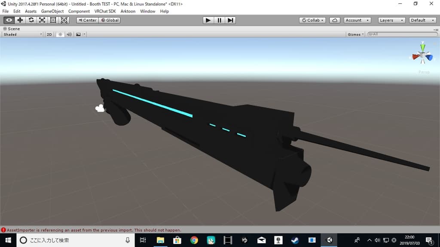This screenshot has width=440, height=247.
Task: Open Microsoft Store from taskbar
Action: tap(177, 240)
